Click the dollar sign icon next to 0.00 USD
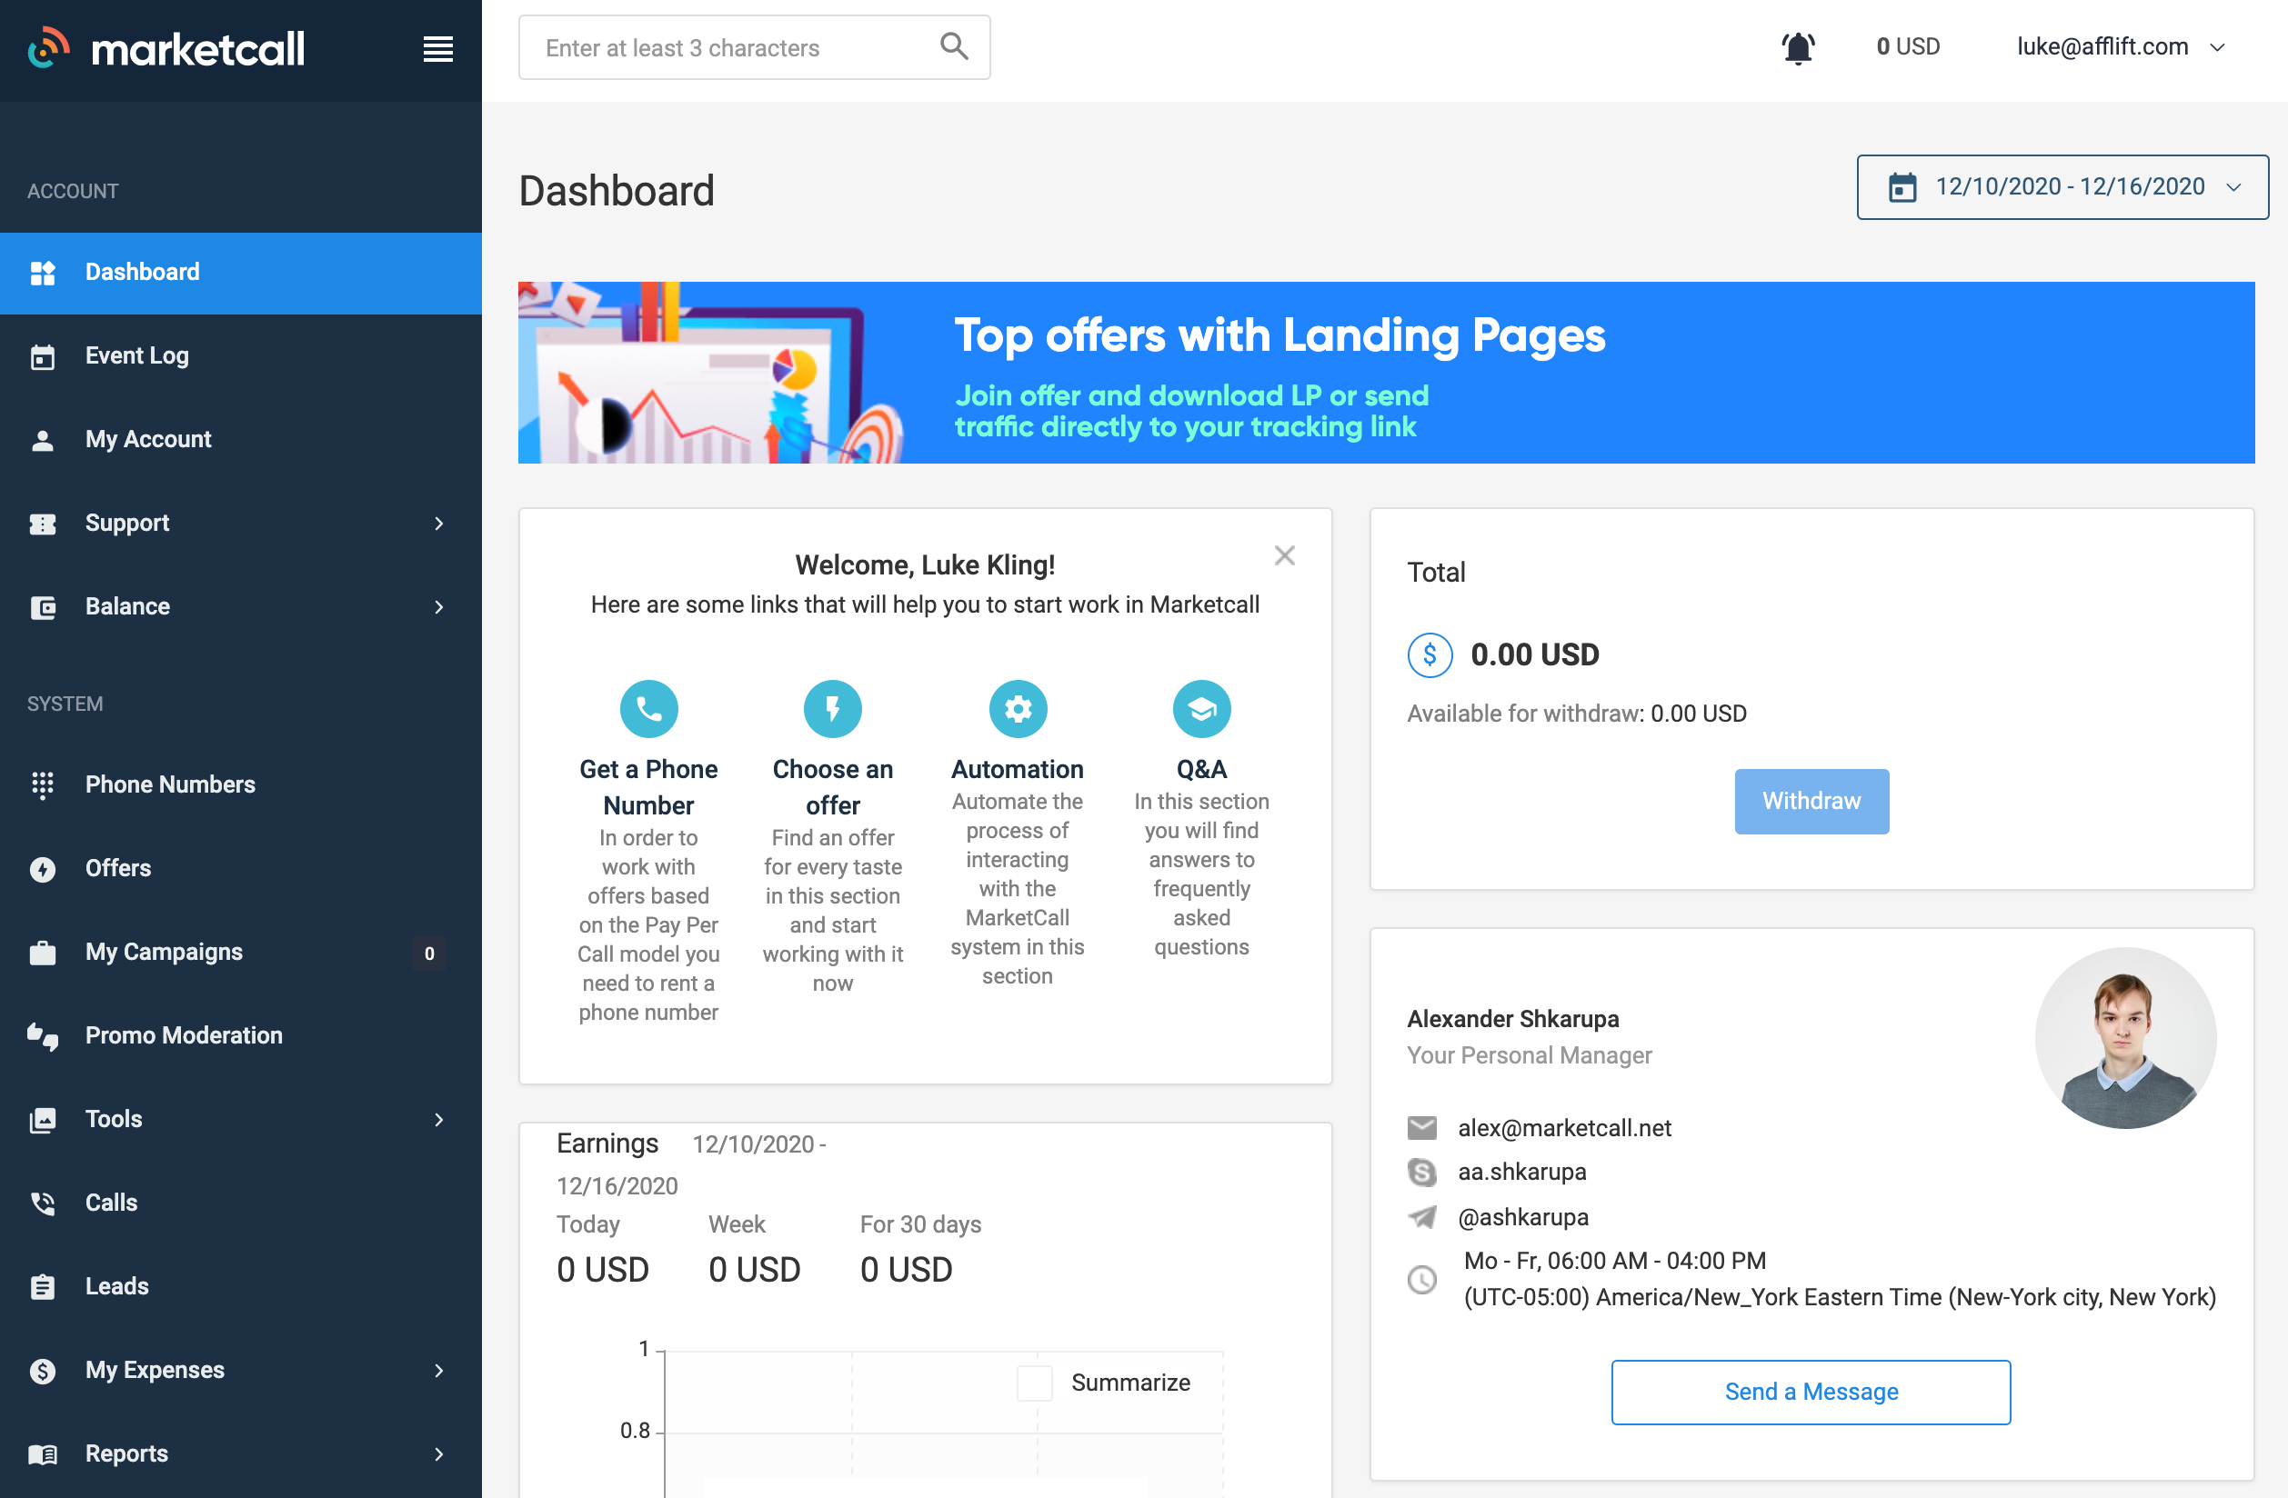The image size is (2288, 1498). click(1430, 655)
